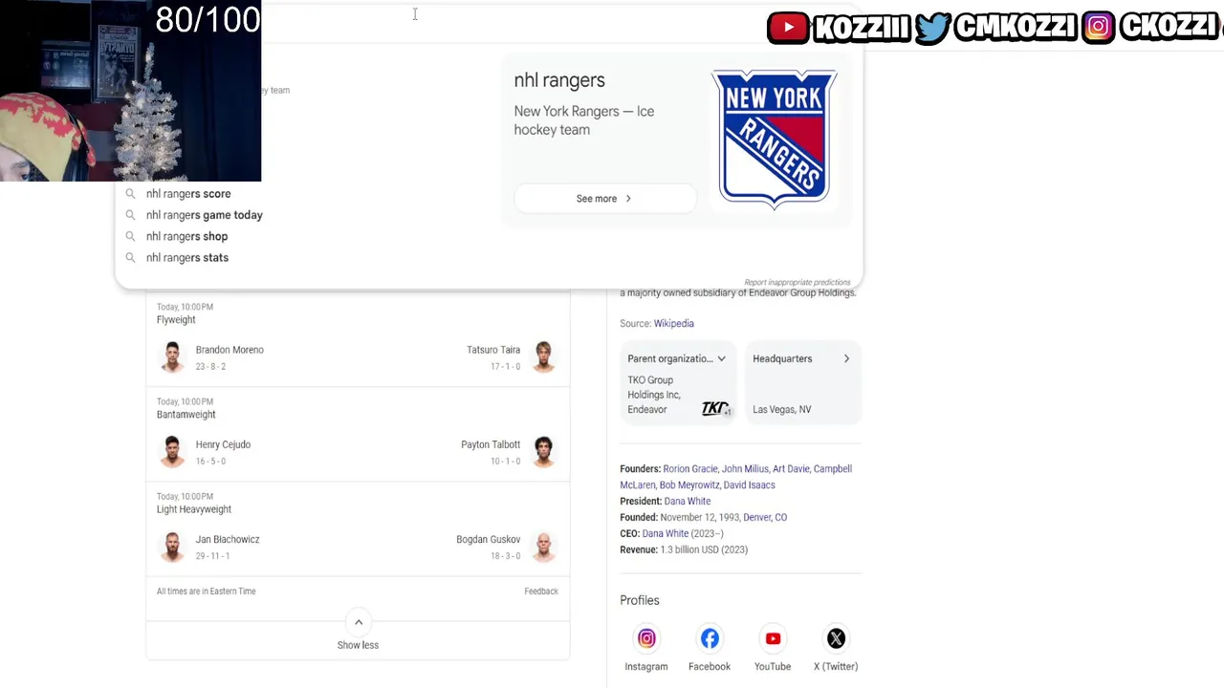The width and height of the screenshot is (1224, 688).
Task: Click the 80/100 counter overlay
Action: 208,19
